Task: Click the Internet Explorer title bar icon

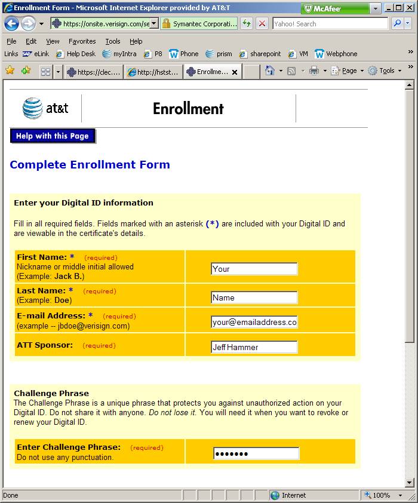Action: pos(8,8)
